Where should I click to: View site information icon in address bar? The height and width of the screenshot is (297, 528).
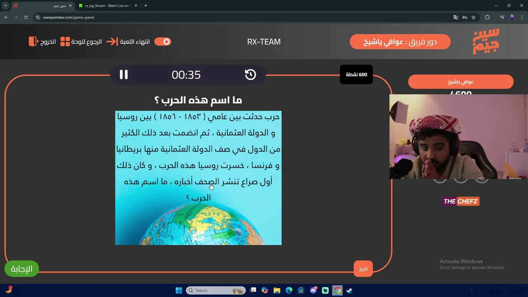38,17
